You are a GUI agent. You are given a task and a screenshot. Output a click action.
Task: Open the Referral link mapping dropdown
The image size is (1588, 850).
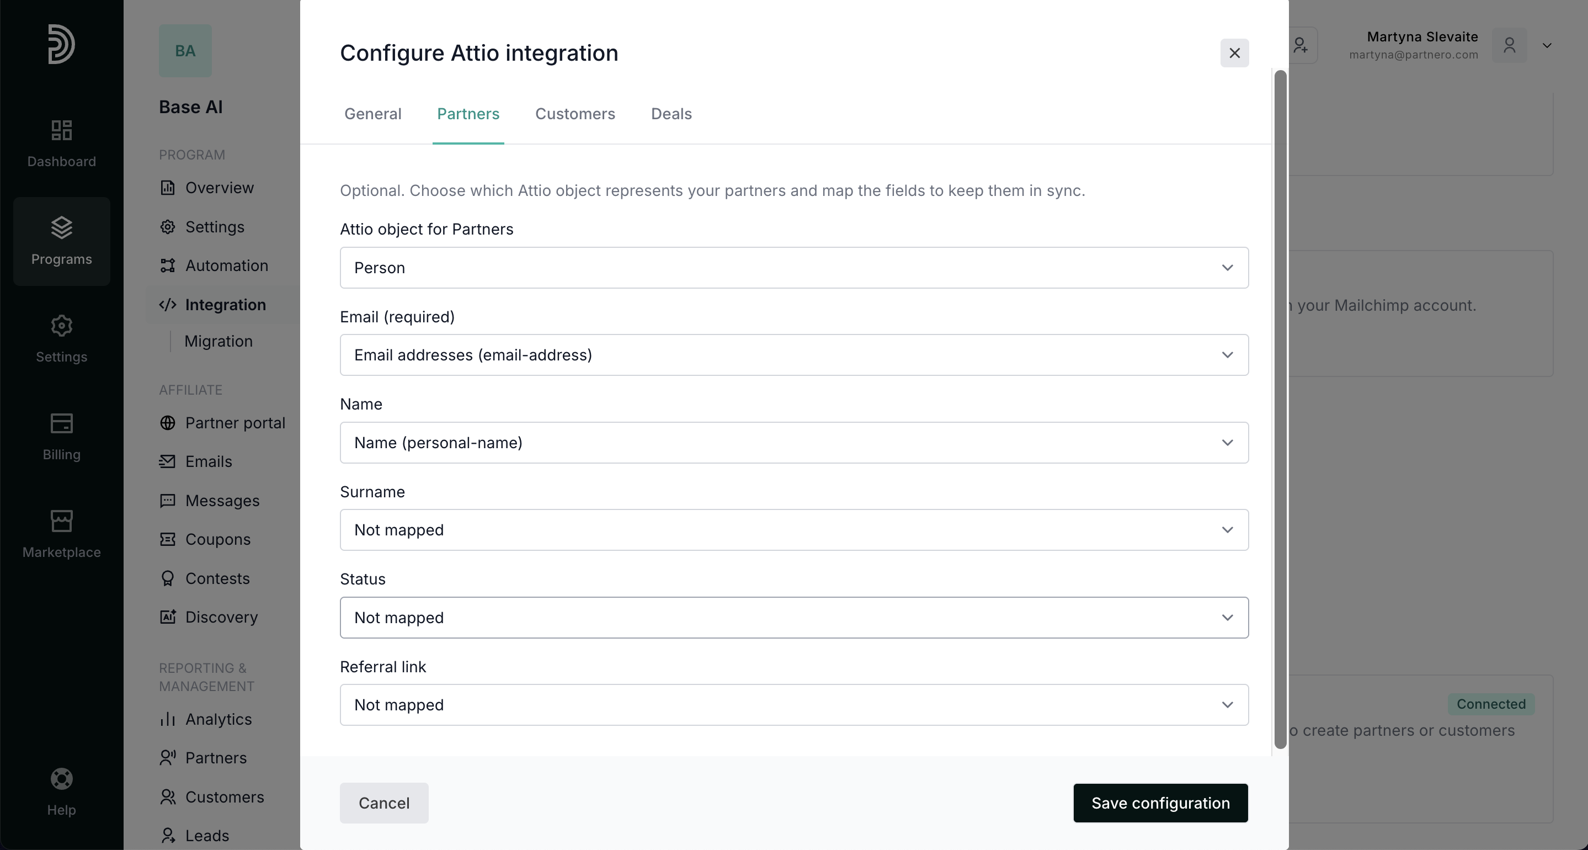coord(794,705)
